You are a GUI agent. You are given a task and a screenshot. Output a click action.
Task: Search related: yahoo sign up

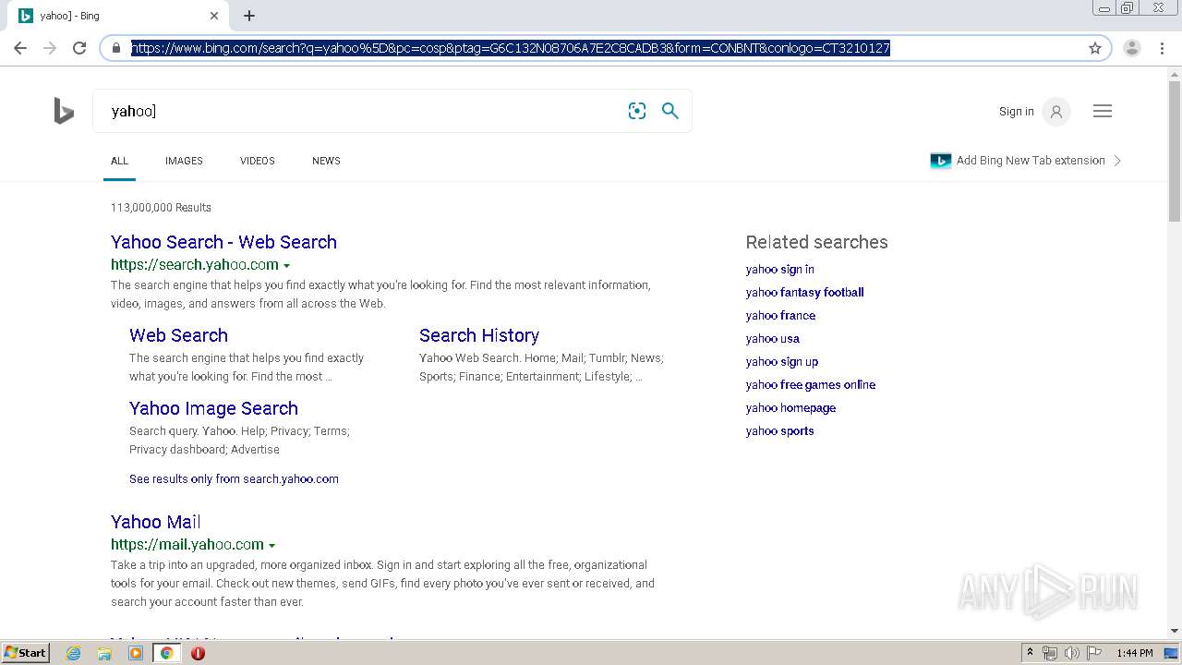tap(782, 361)
